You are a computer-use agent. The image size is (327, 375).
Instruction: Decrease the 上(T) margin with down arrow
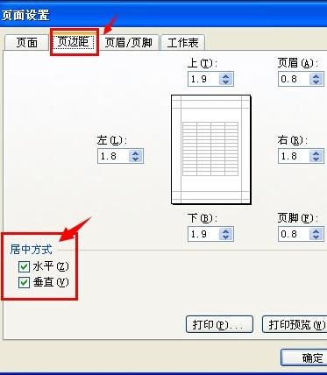(x=225, y=82)
